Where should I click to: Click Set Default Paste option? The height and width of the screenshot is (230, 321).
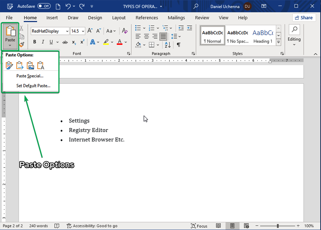pos(33,86)
